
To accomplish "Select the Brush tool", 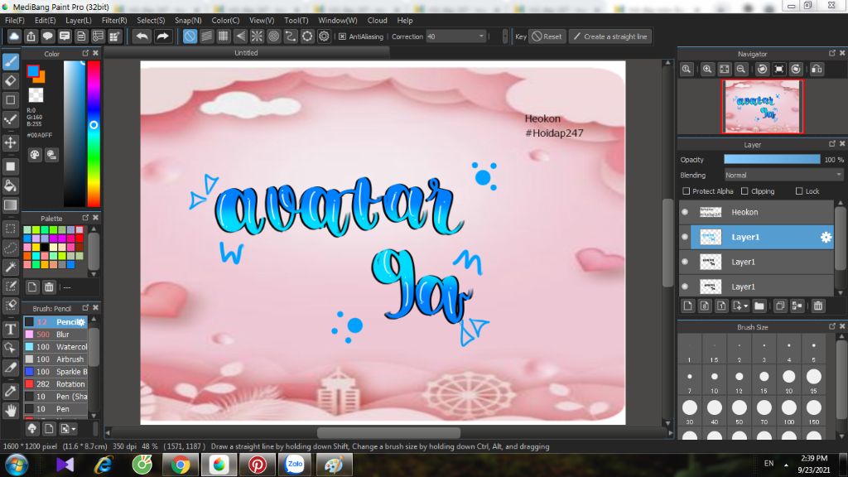I will [10, 61].
